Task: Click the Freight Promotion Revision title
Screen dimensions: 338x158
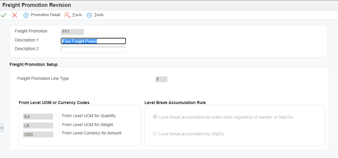Action: [x=37, y=5]
